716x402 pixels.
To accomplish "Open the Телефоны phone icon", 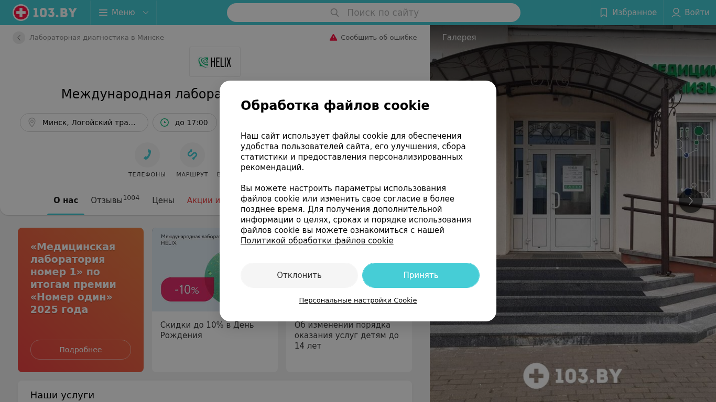I will click(147, 155).
